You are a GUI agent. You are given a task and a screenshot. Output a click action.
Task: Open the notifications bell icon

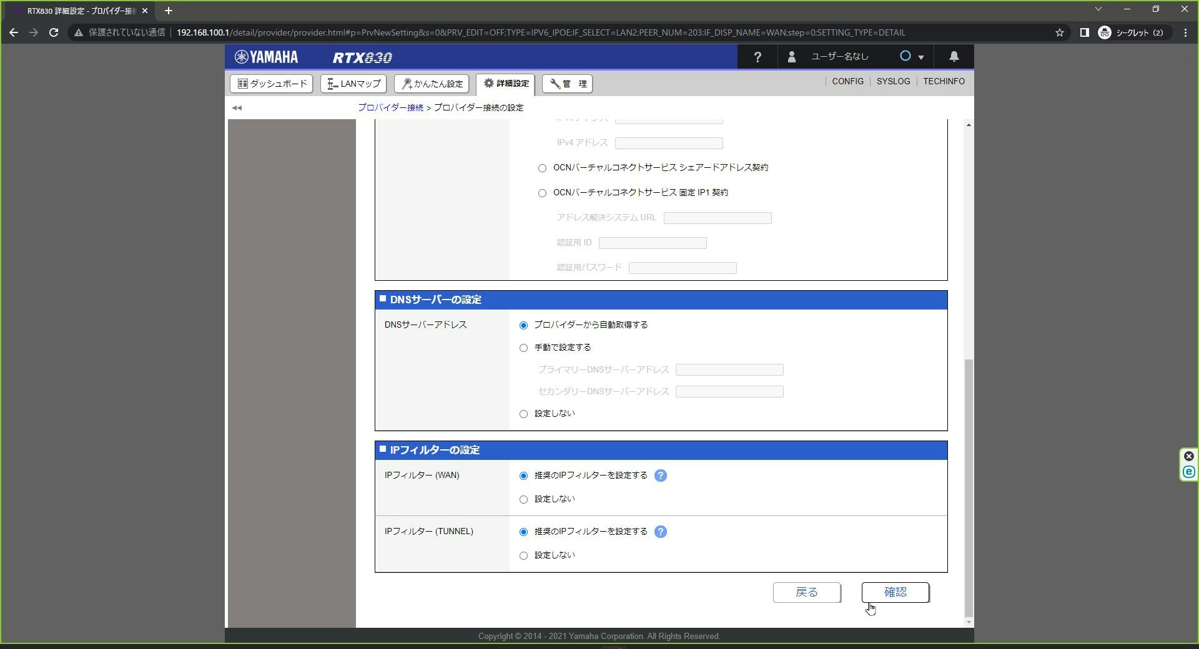coord(954,57)
